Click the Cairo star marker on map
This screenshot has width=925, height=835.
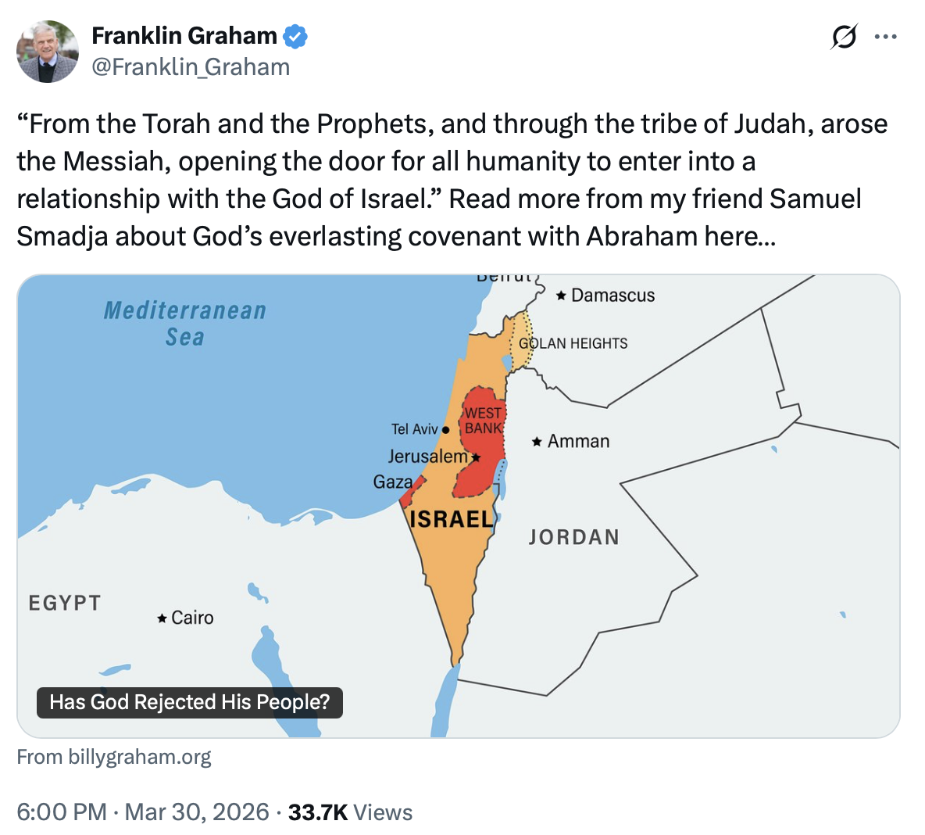(x=162, y=618)
